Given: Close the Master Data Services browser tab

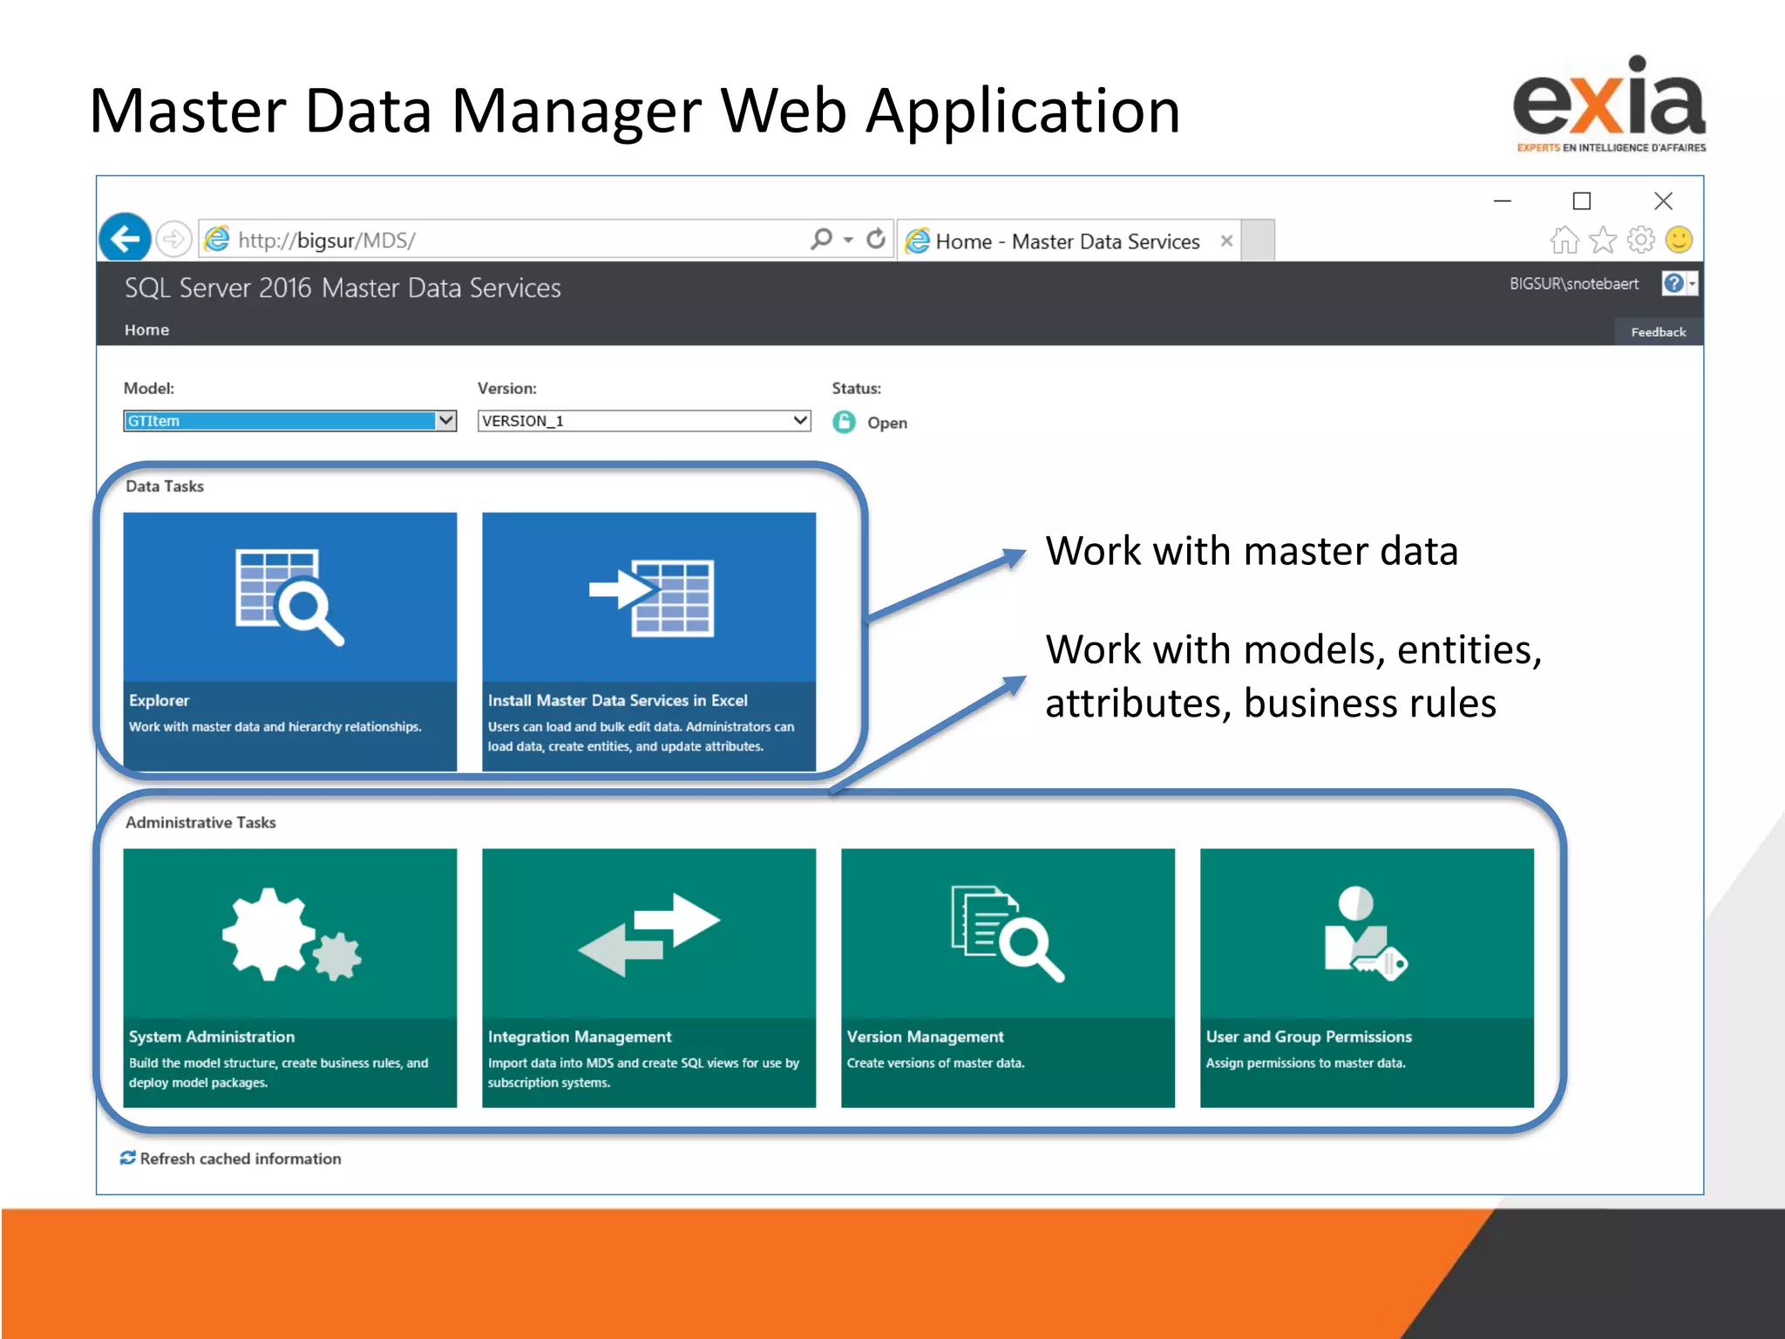Looking at the screenshot, I should point(1226,241).
